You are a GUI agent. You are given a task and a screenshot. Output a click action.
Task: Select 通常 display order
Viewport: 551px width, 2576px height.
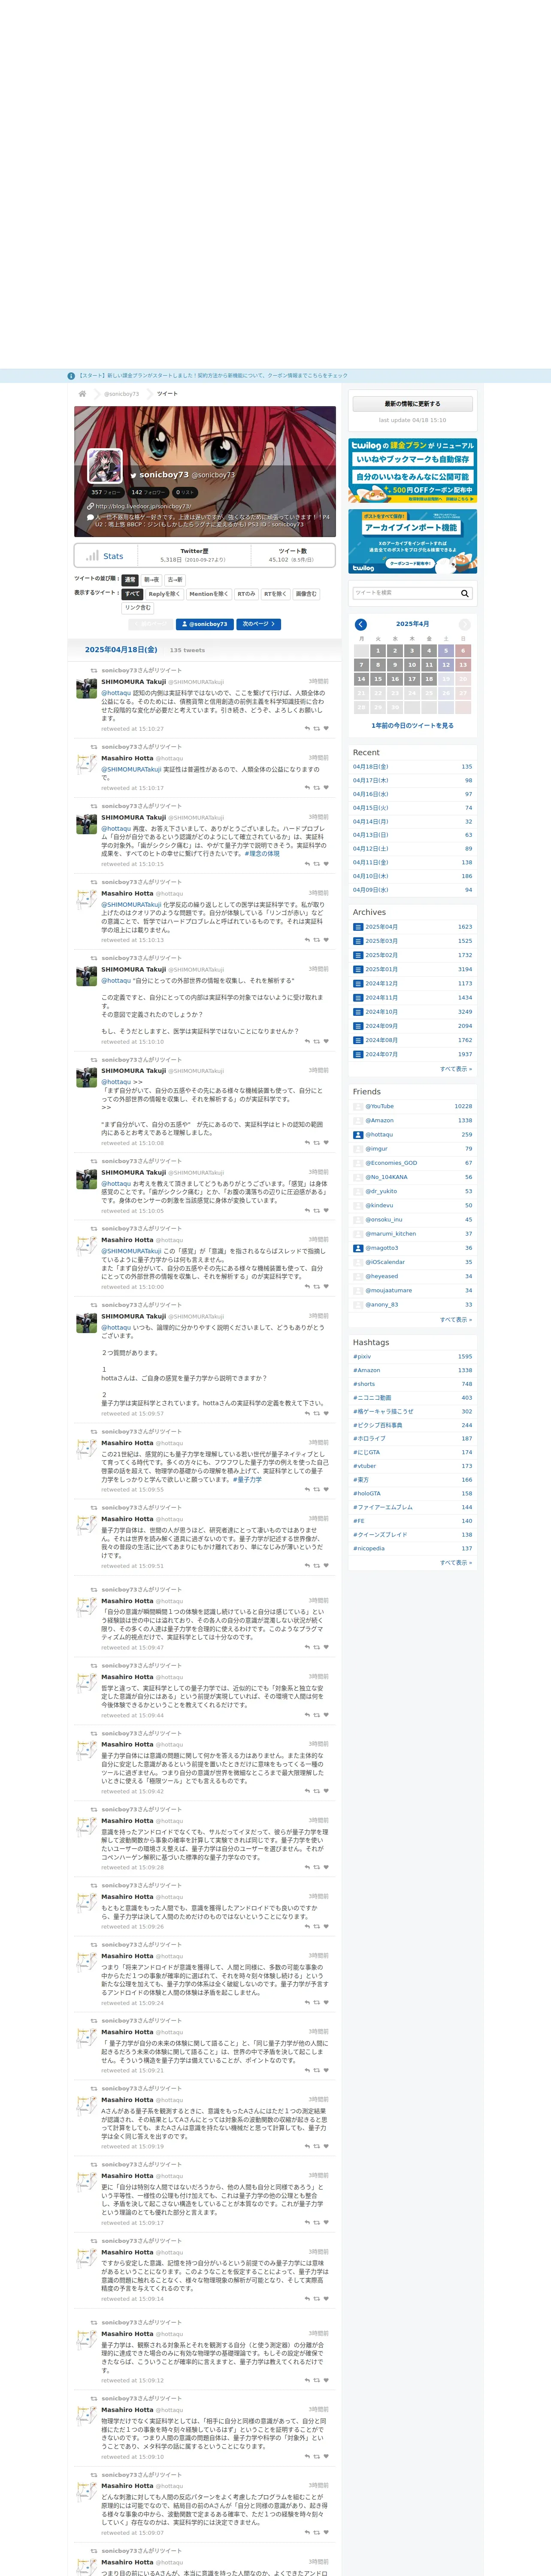[130, 580]
